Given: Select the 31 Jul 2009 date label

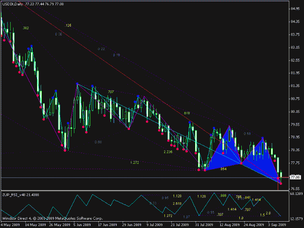Looking at the screenshot, I should coord(204,225).
